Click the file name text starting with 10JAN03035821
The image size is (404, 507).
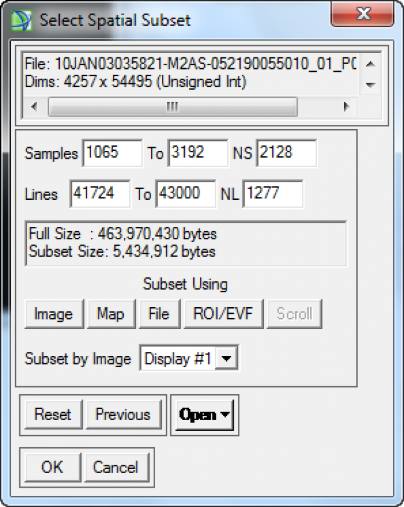pyautogui.click(x=205, y=64)
